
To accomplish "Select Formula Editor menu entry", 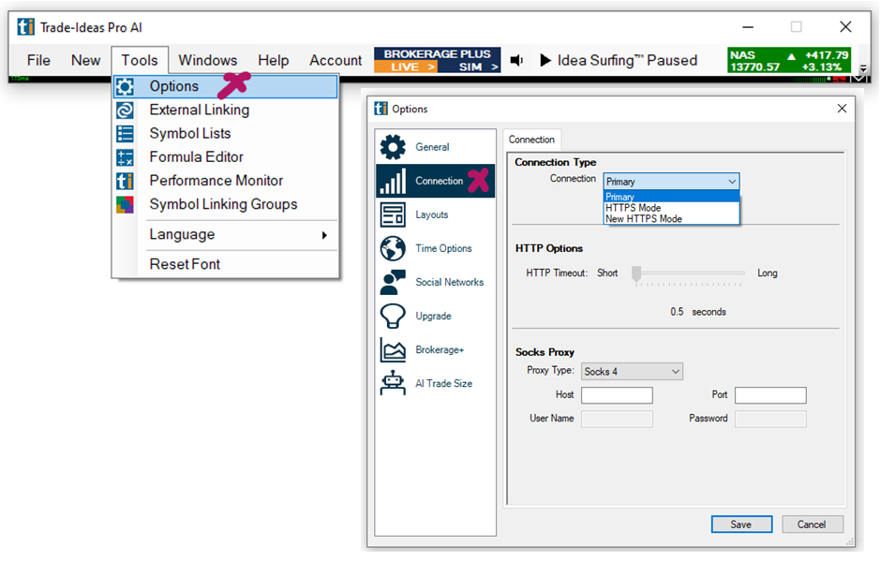I will tap(196, 157).
